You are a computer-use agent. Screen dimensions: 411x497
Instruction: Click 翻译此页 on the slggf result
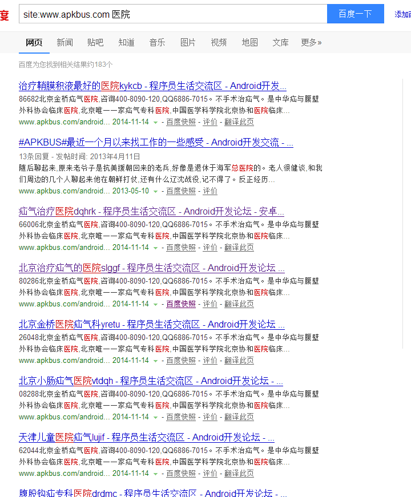[239, 304]
